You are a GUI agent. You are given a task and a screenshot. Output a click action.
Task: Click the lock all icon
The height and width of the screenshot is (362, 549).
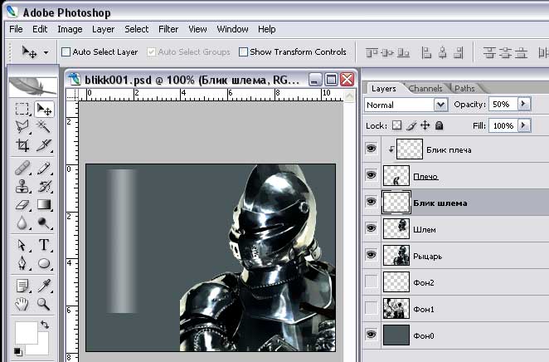click(439, 126)
